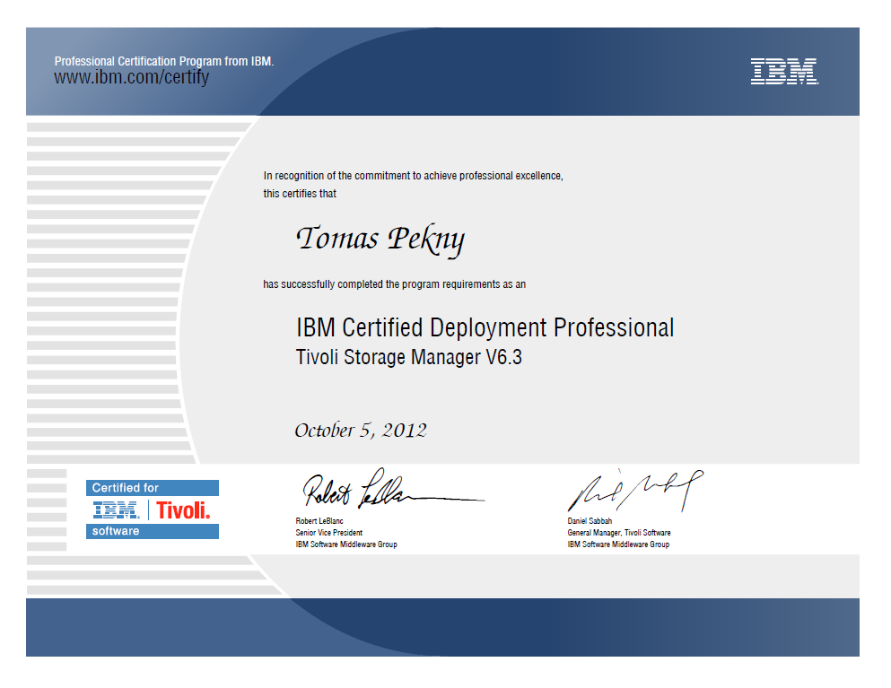The height and width of the screenshot is (688, 891).
Task: Click the IBM logo inside the Certified badge
Action: [x=116, y=510]
